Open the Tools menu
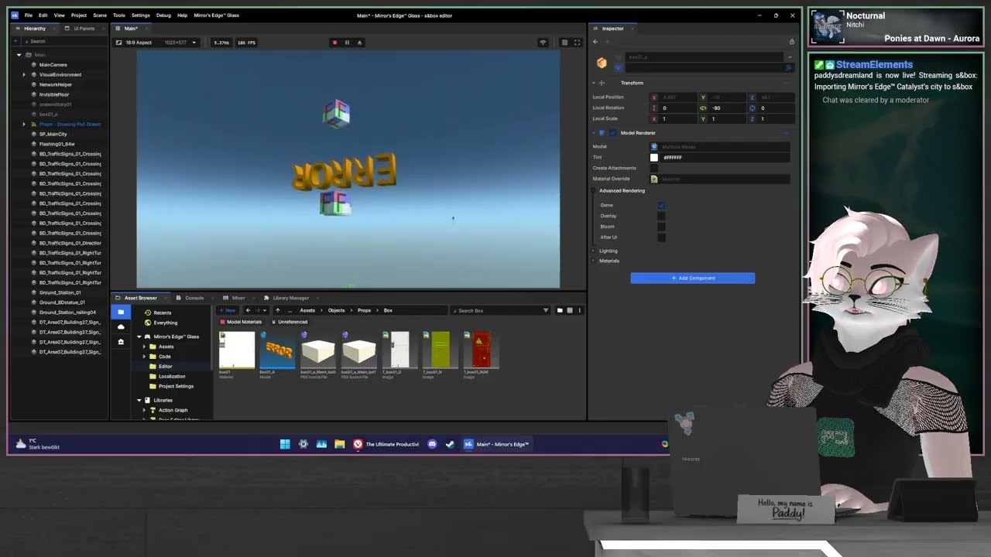This screenshot has height=557, width=991. pos(118,15)
